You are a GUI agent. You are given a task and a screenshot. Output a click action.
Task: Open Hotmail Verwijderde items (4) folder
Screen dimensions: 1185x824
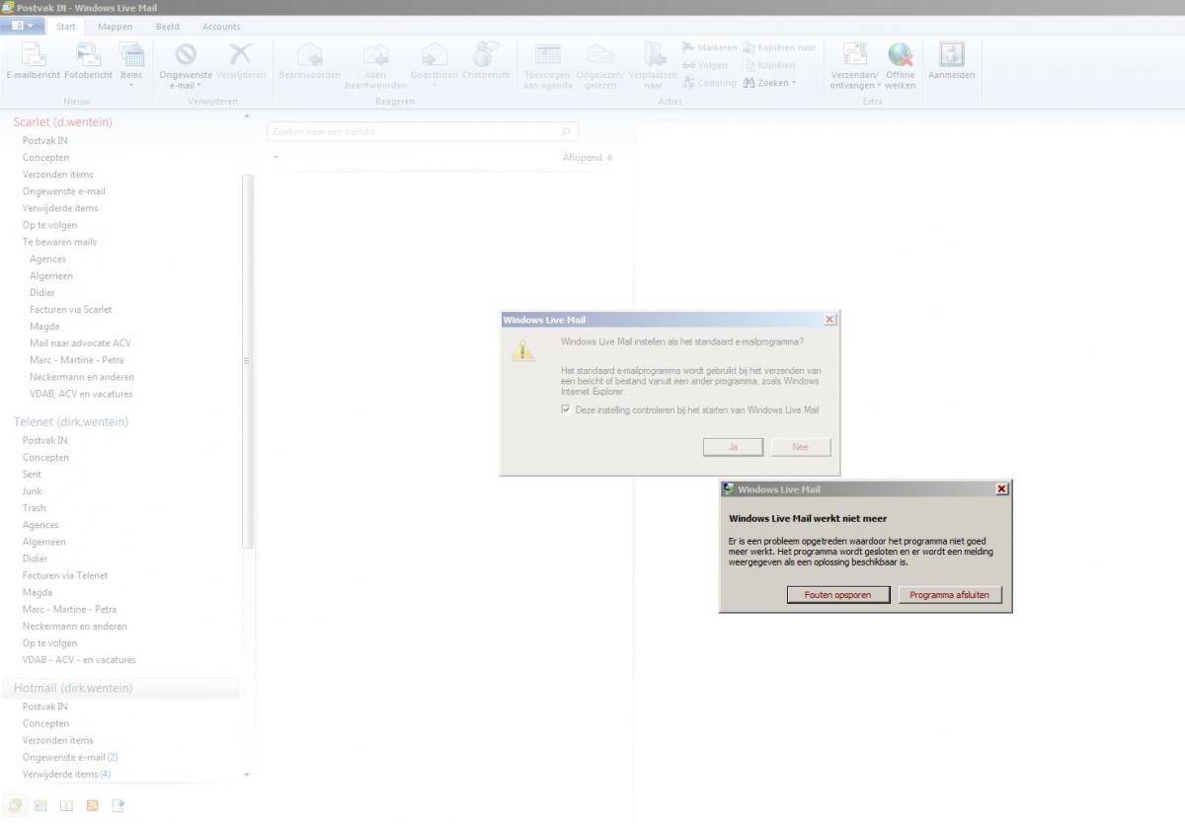point(66,774)
